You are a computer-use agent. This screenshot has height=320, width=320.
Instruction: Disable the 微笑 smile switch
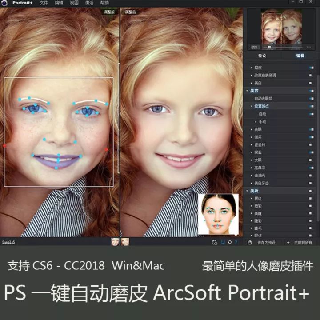[310, 137]
